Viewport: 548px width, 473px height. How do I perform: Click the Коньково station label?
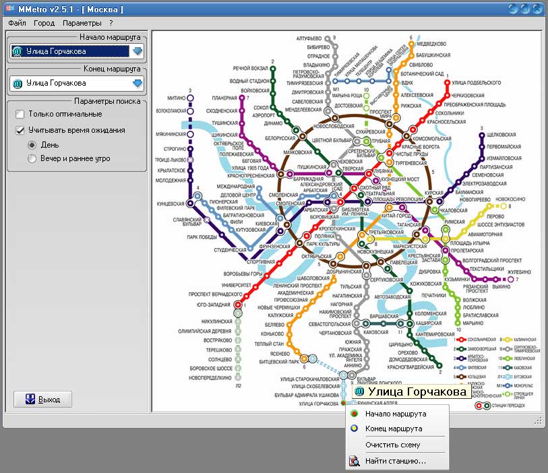pos(272,334)
